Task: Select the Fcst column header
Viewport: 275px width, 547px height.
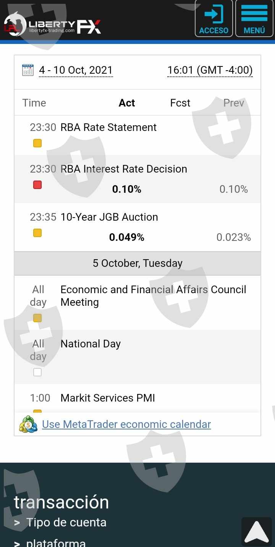Action: [180, 103]
